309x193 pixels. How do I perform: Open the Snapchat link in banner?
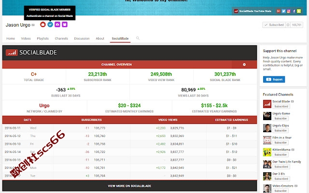[299, 11]
